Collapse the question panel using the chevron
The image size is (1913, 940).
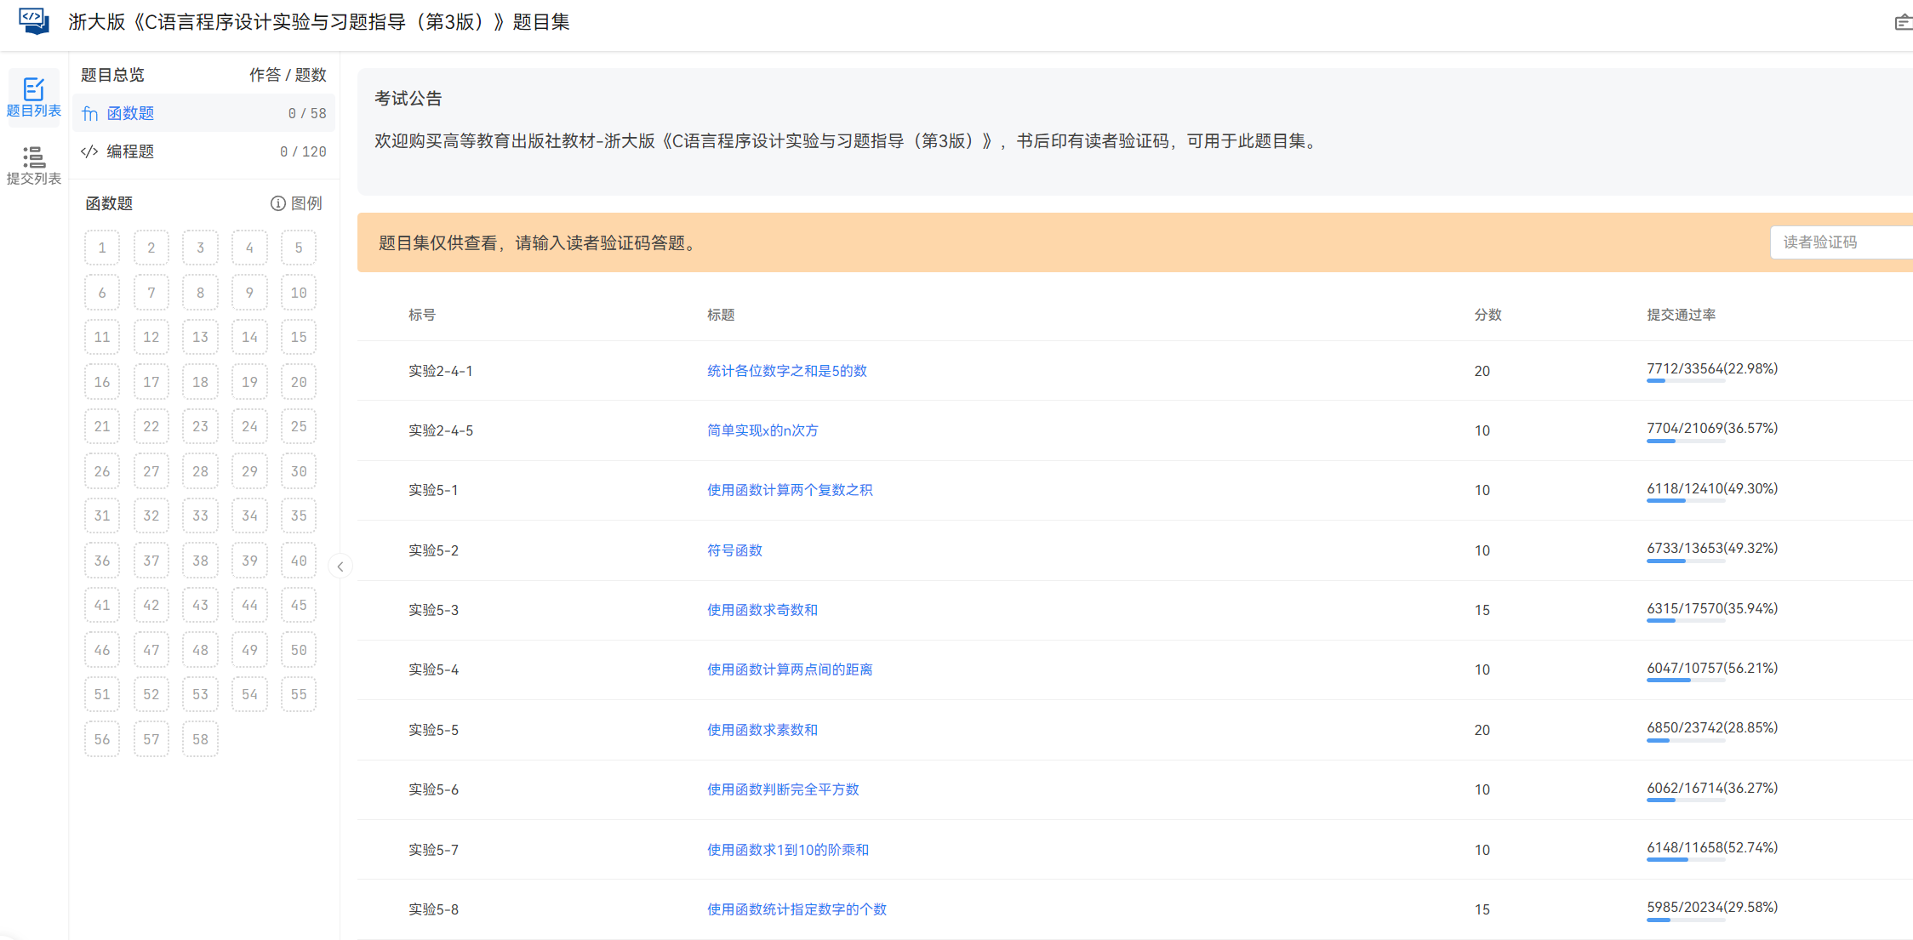340,566
